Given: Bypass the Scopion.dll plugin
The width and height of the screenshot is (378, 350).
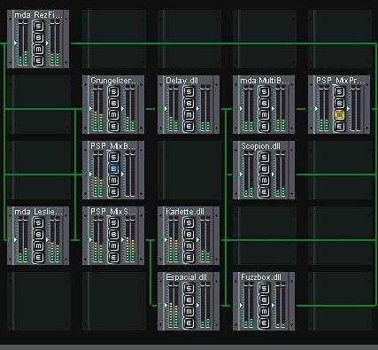Looking at the screenshot, I should pyautogui.click(x=264, y=169).
